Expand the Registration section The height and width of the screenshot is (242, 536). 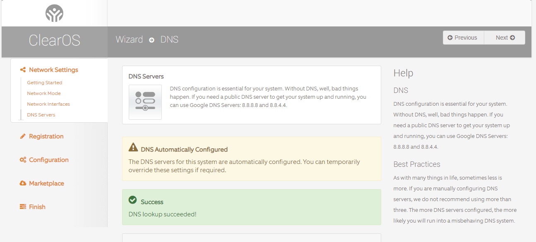click(x=46, y=136)
